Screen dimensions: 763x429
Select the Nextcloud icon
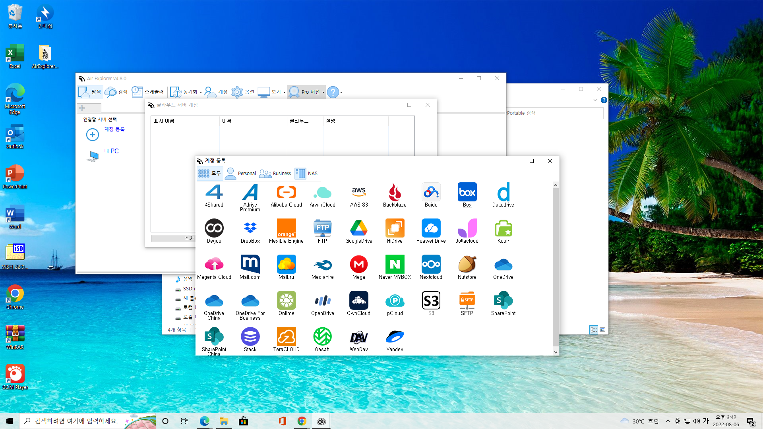(431, 267)
